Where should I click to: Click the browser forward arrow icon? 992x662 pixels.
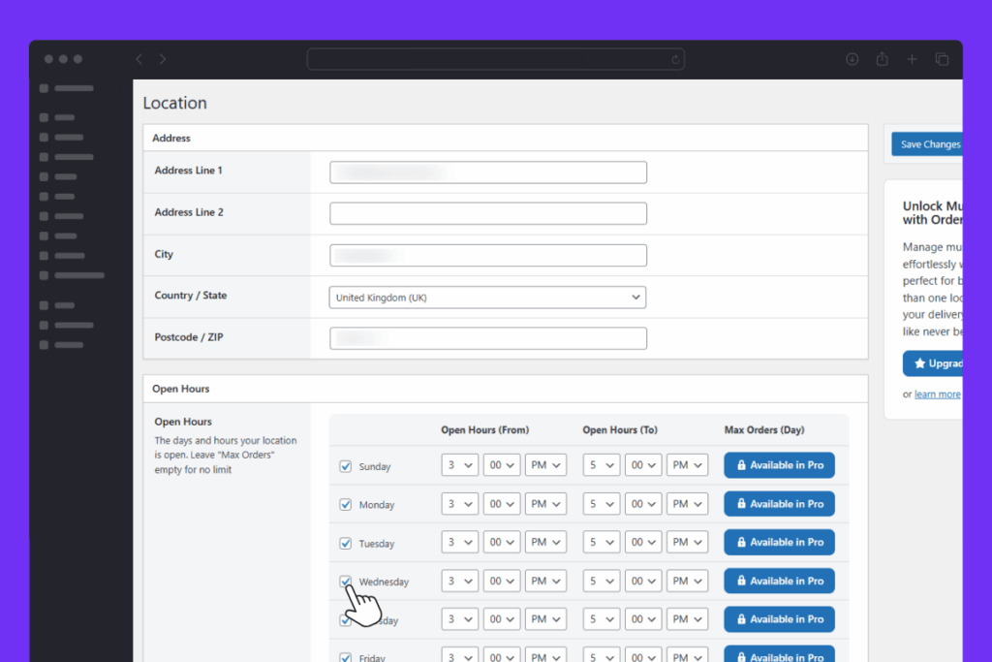163,59
